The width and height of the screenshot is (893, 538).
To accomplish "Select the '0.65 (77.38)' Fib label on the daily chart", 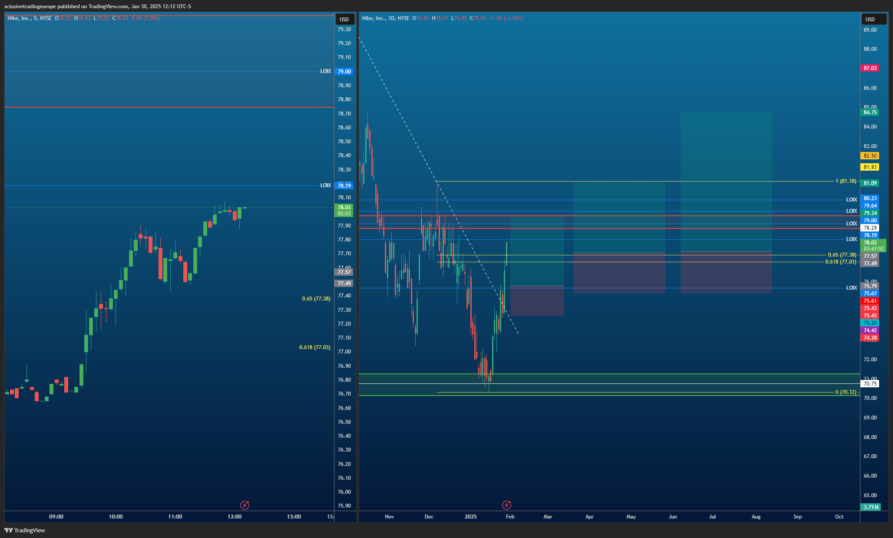I will [842, 255].
